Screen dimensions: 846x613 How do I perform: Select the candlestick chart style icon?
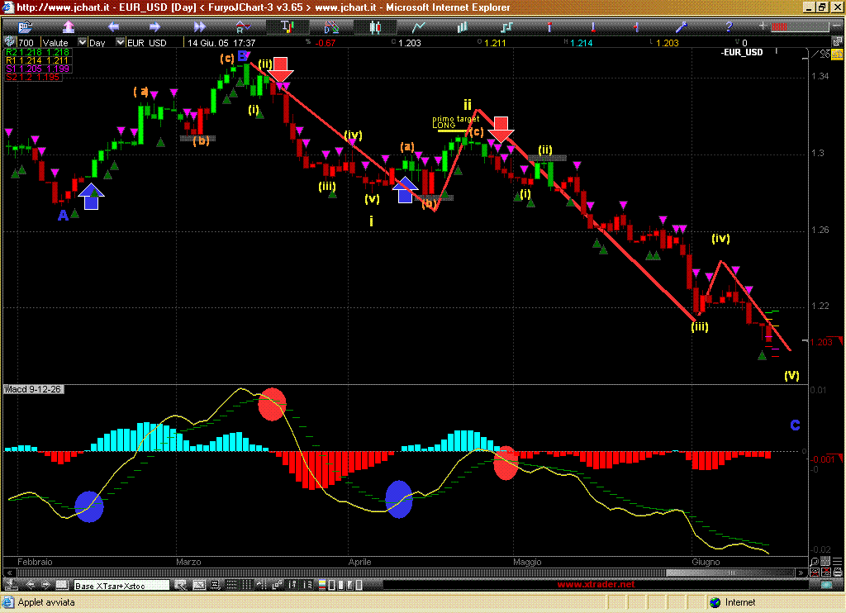(x=374, y=27)
